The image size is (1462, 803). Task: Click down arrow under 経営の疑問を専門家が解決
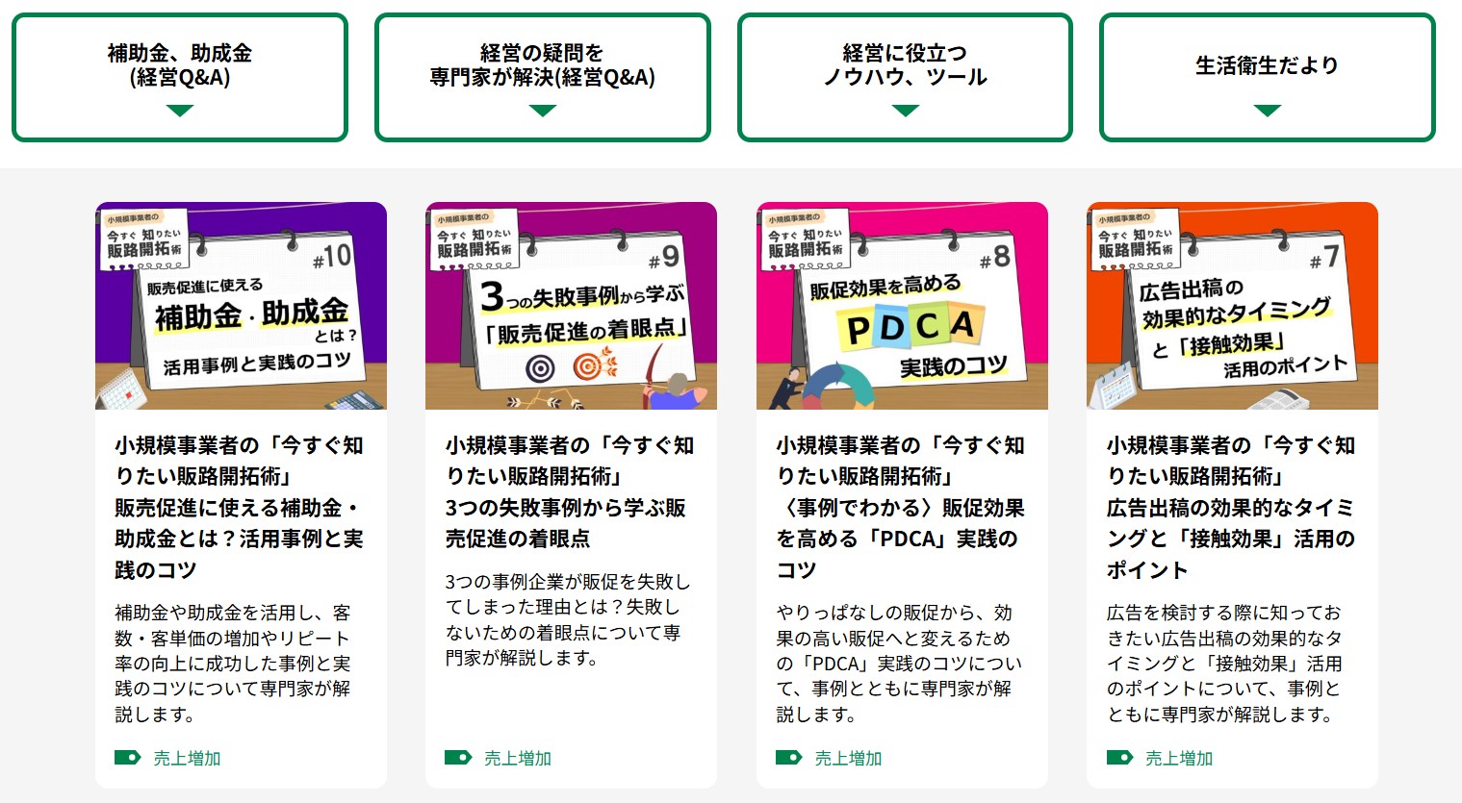[543, 111]
